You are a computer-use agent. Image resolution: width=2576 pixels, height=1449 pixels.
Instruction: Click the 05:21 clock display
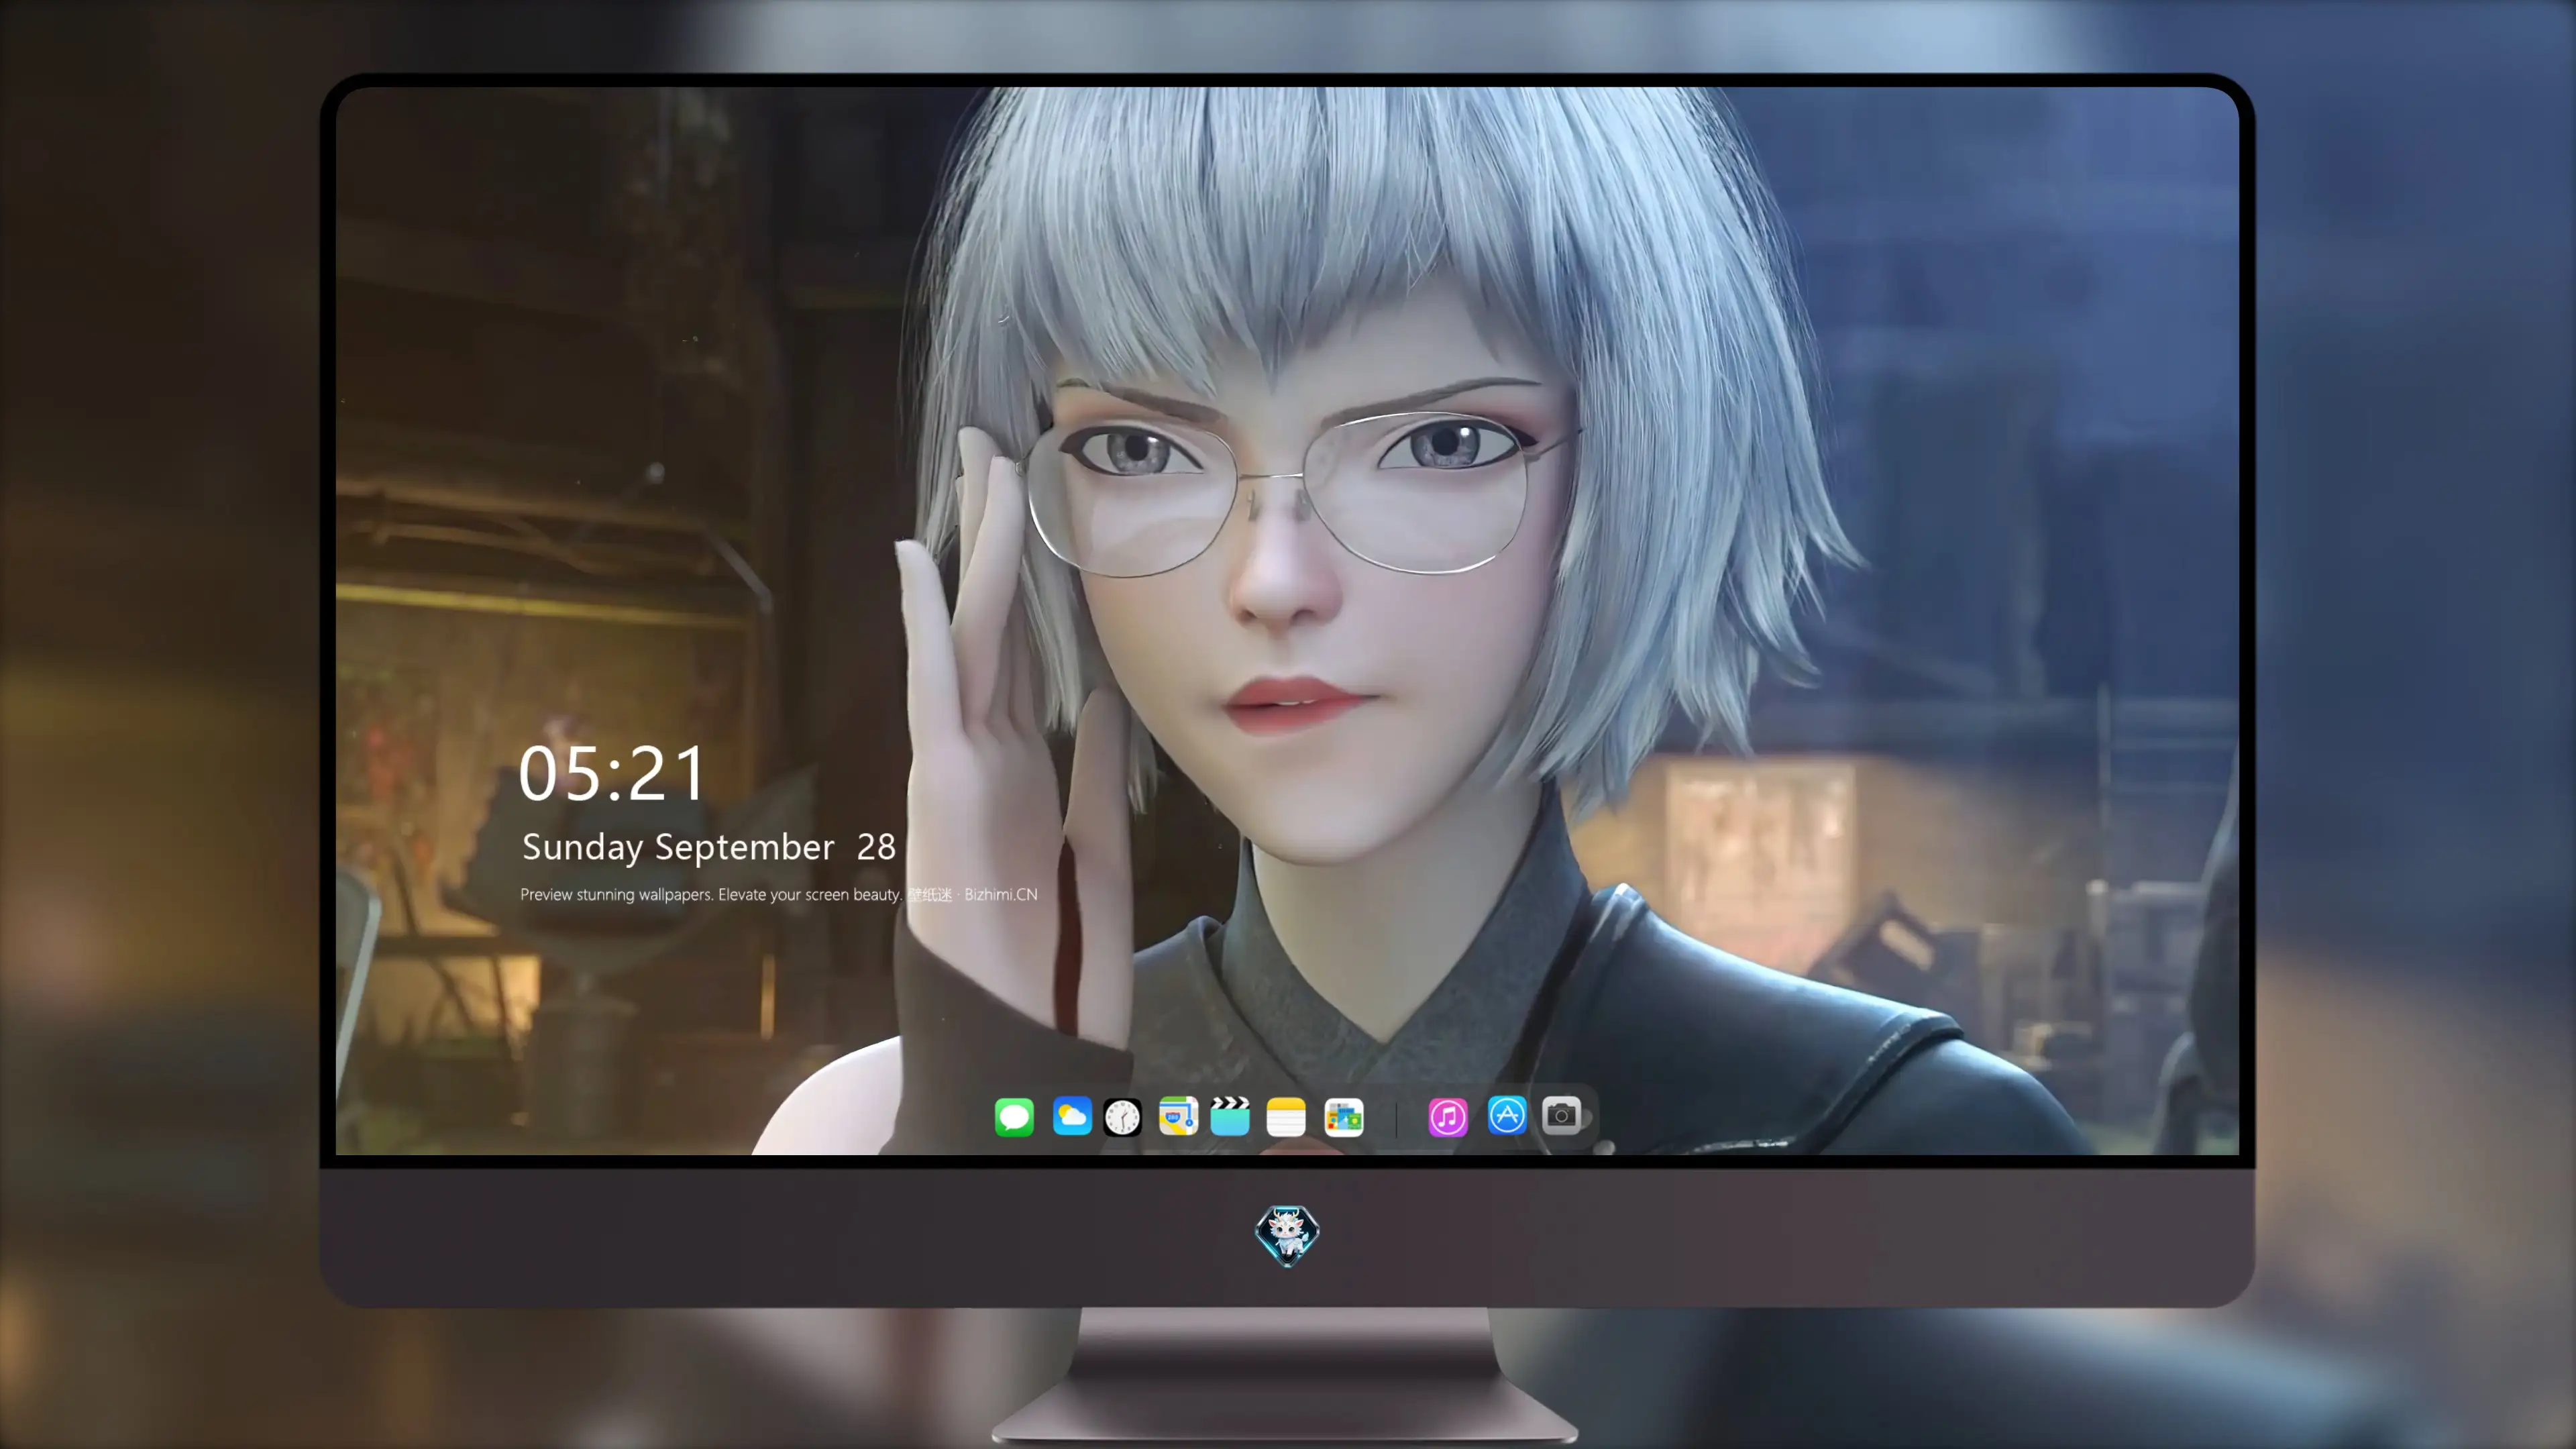click(612, 774)
